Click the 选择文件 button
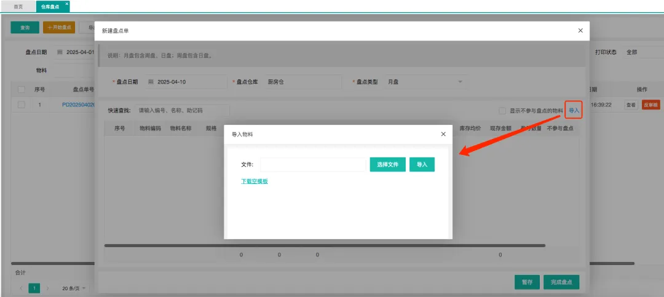This screenshot has height=297, width=664. tap(387, 164)
